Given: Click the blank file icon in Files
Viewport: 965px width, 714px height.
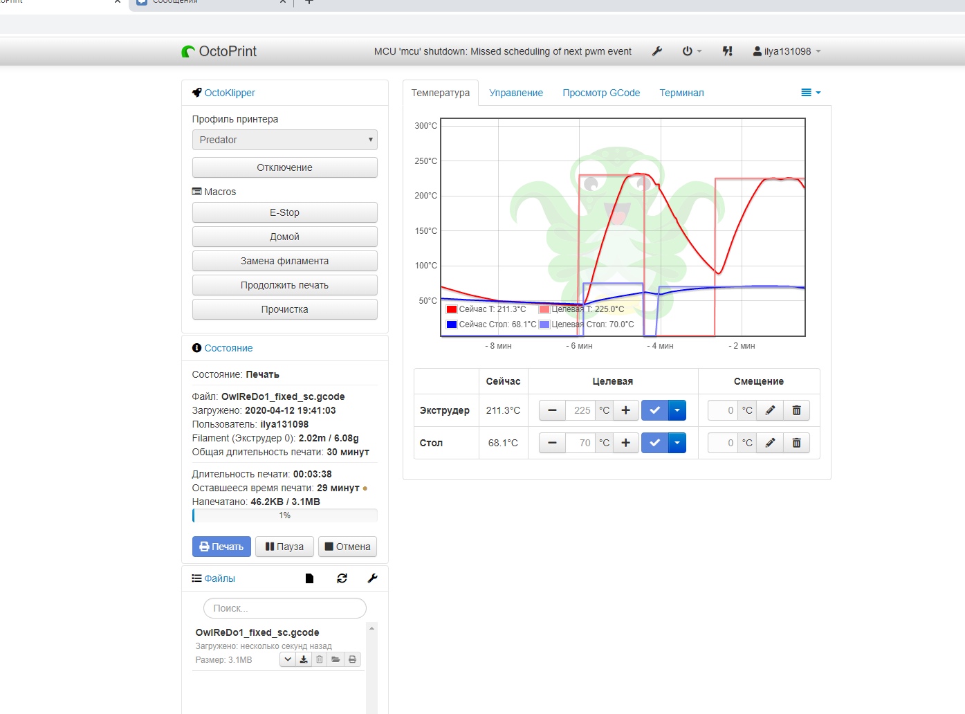Looking at the screenshot, I should (309, 578).
